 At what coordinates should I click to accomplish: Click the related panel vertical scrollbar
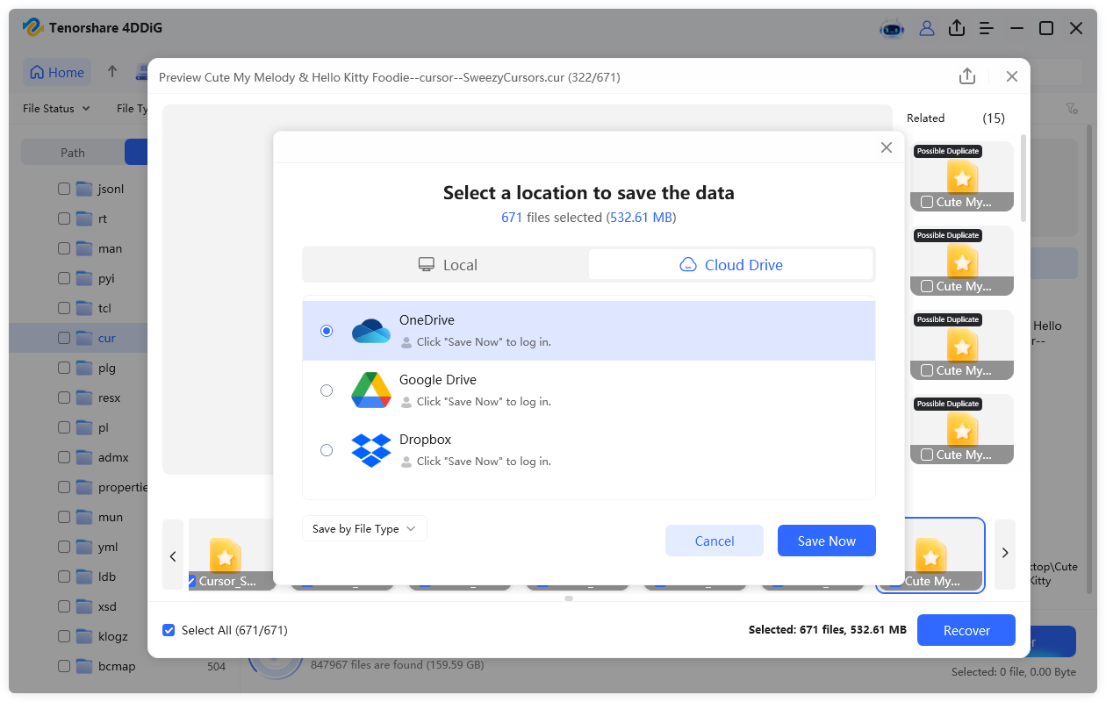pos(1023,180)
